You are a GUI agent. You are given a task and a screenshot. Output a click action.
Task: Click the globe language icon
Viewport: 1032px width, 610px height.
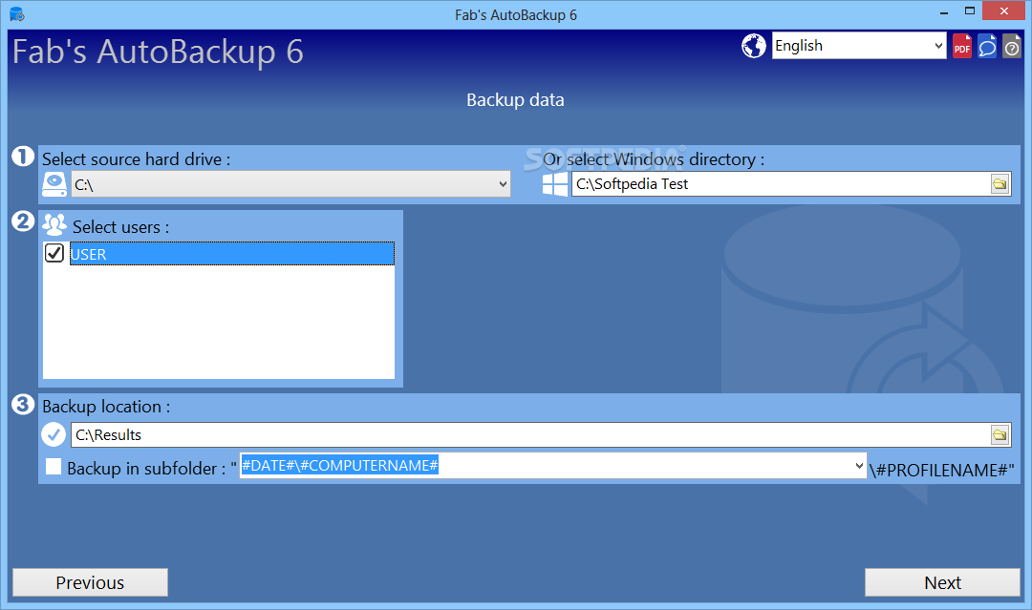tap(754, 46)
